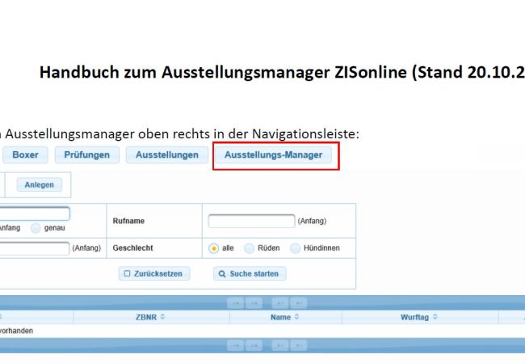Jump to last page in top paginator

299,303
